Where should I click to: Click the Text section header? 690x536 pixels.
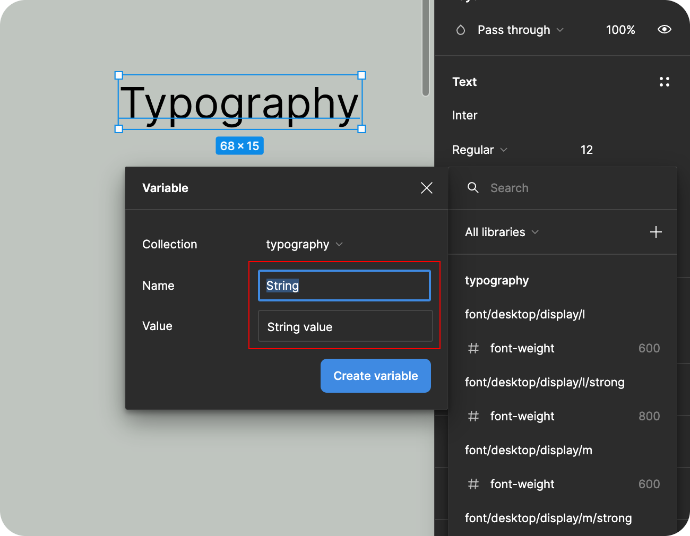coord(464,82)
